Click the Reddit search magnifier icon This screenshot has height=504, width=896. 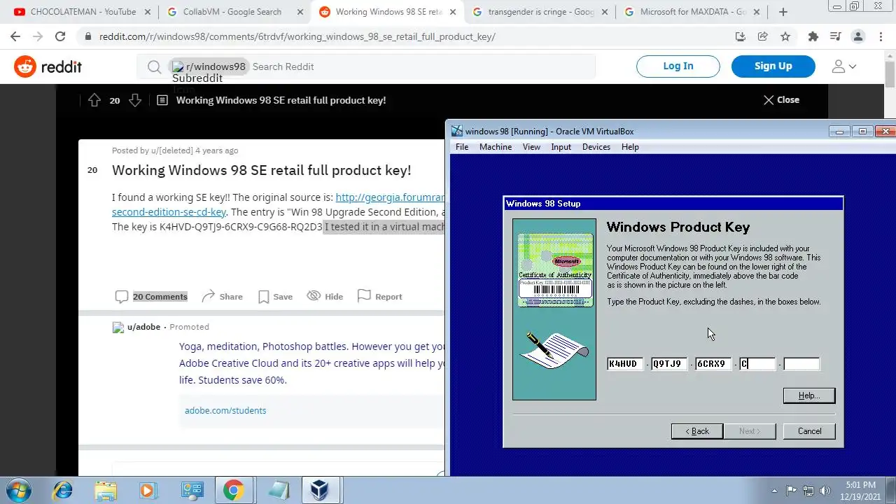click(154, 66)
